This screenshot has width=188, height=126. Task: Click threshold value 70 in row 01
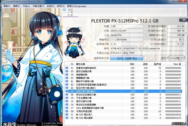point(160,68)
